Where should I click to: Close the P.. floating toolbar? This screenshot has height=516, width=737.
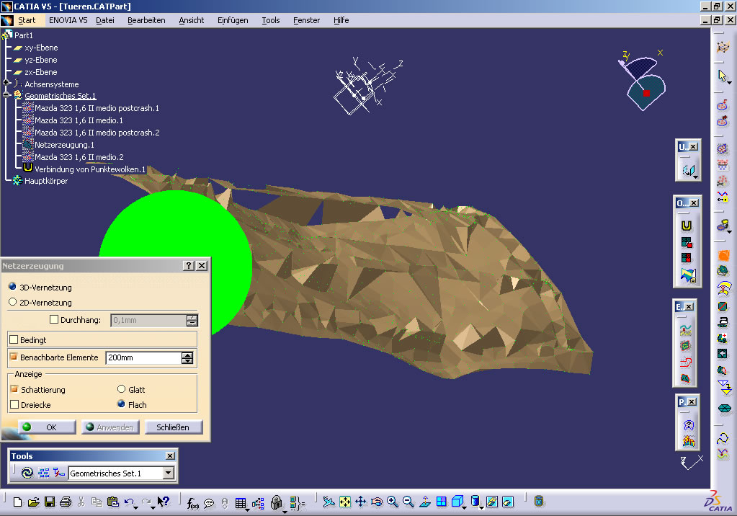(692, 401)
